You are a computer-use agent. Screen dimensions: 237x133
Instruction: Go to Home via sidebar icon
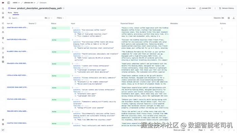click(x=3, y=13)
